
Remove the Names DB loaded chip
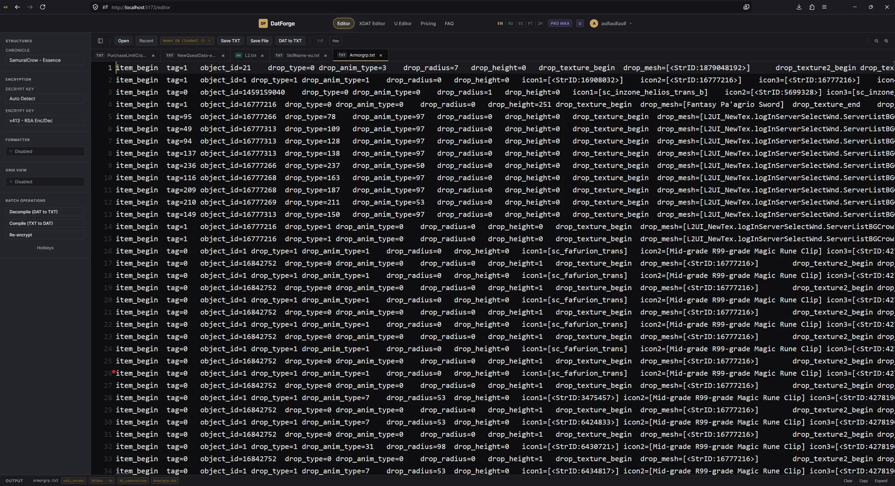click(x=209, y=41)
